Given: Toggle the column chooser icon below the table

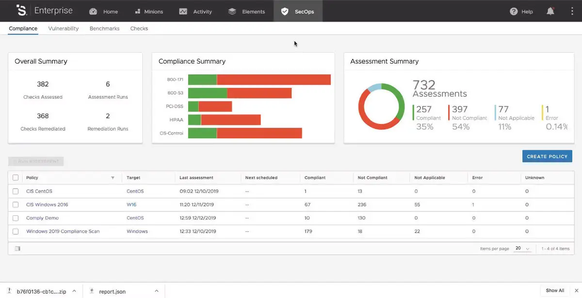Looking at the screenshot, I should [x=17, y=249].
